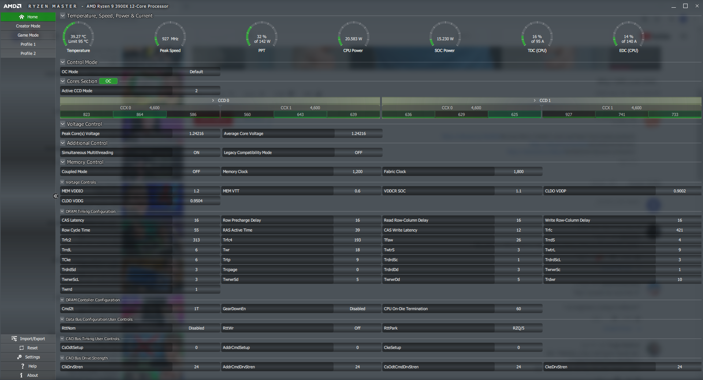The width and height of the screenshot is (703, 380).
Task: Collapse the Voltage Control section
Action: click(x=63, y=124)
